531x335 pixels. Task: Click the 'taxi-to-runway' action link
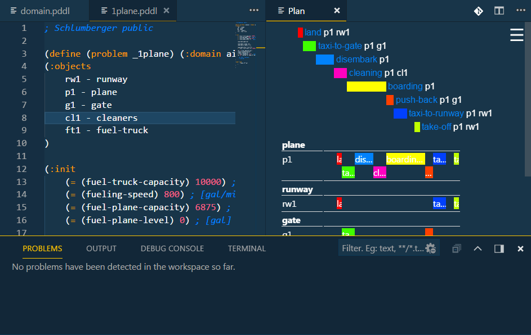pos(436,114)
